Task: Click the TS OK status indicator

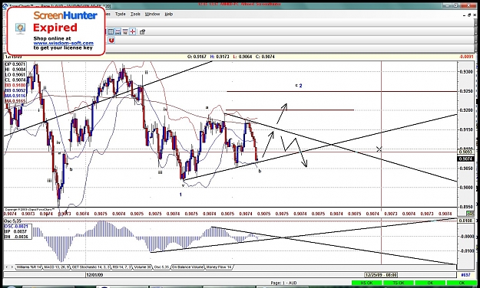Action: pyautogui.click(x=399, y=283)
